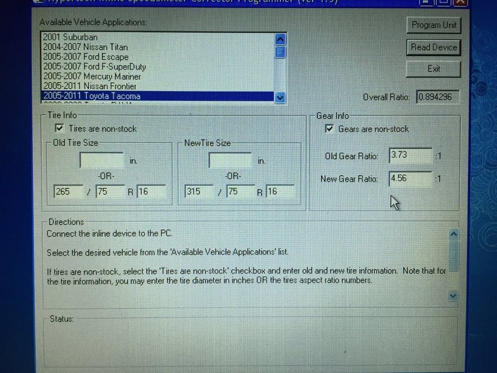Focus the Old Tire Size inches field
The width and height of the screenshot is (497, 373).
pyautogui.click(x=102, y=160)
